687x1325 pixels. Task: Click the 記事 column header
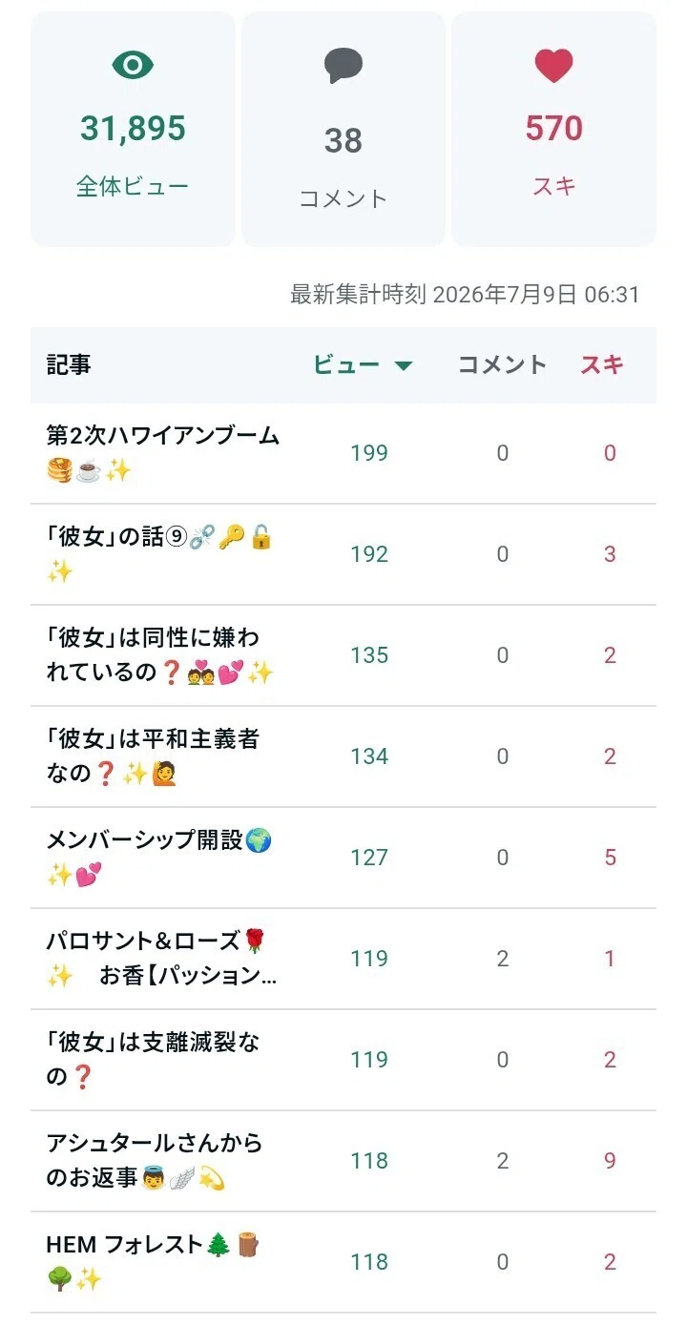click(69, 364)
